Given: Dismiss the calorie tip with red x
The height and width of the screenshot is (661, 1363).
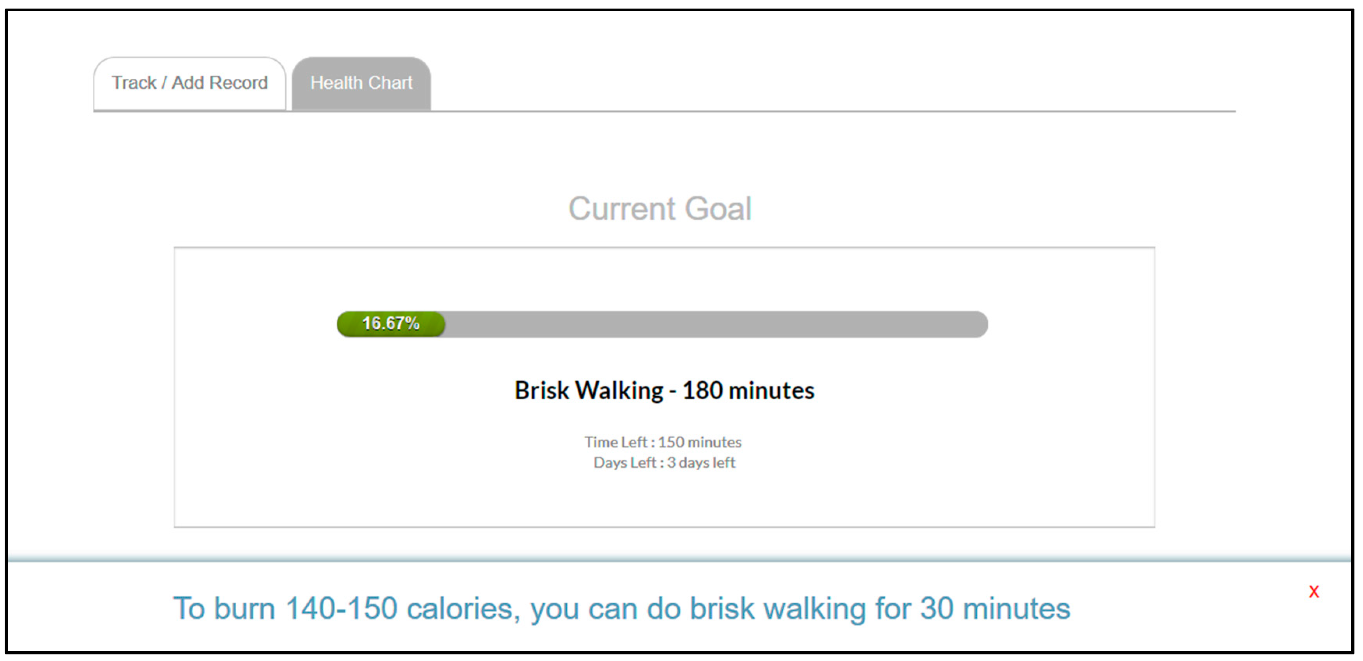Looking at the screenshot, I should click(x=1314, y=592).
